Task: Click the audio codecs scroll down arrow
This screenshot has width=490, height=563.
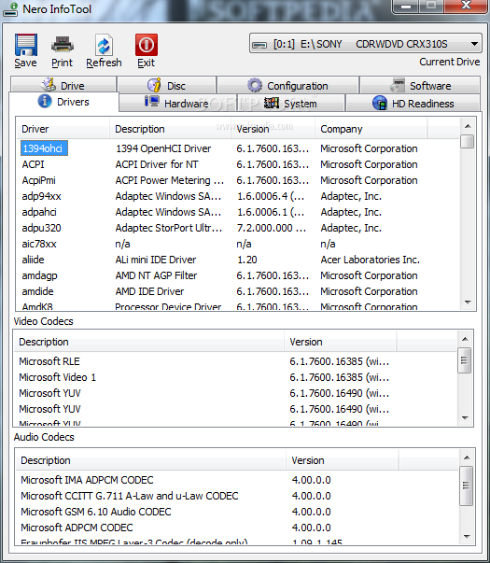Action: (467, 537)
